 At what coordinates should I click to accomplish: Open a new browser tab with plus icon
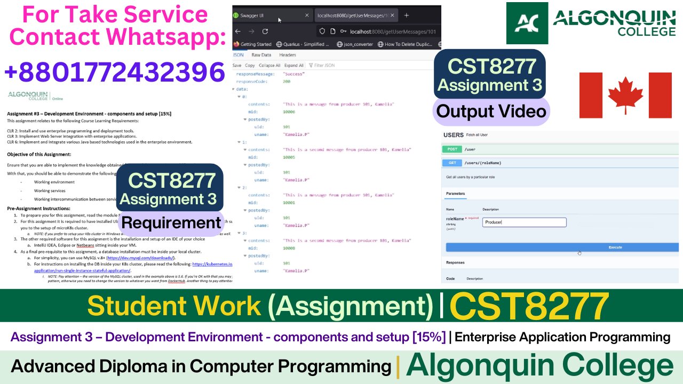click(406, 15)
